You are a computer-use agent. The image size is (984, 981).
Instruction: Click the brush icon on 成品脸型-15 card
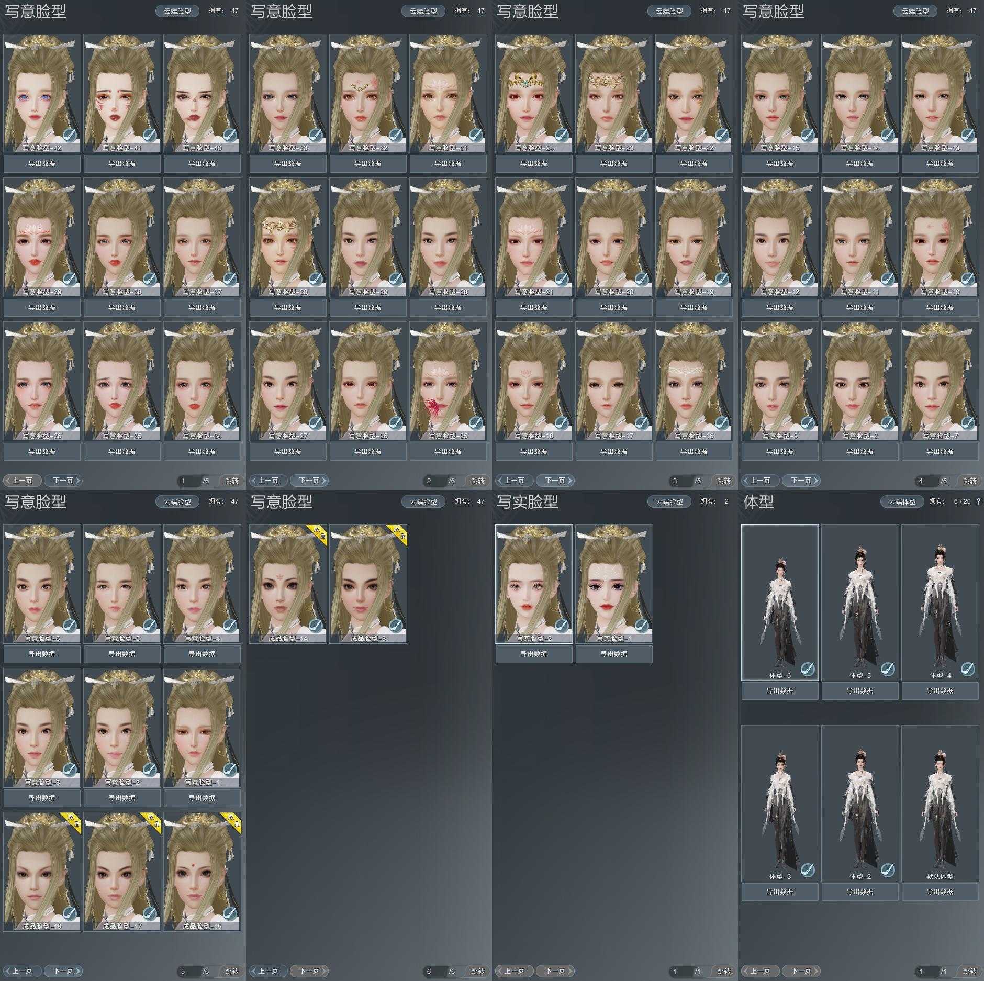click(230, 914)
